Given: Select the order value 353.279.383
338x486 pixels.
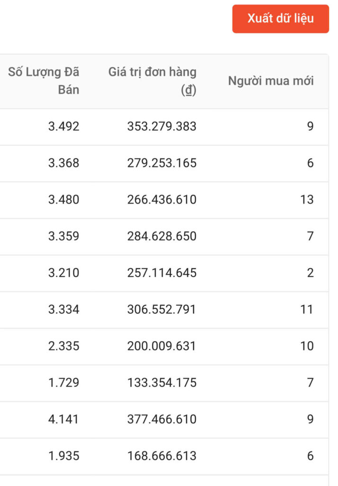Looking at the screenshot, I should (x=162, y=126).
